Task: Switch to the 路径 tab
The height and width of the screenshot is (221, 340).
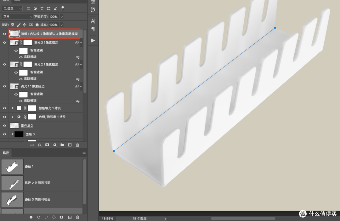Action: pos(6,153)
